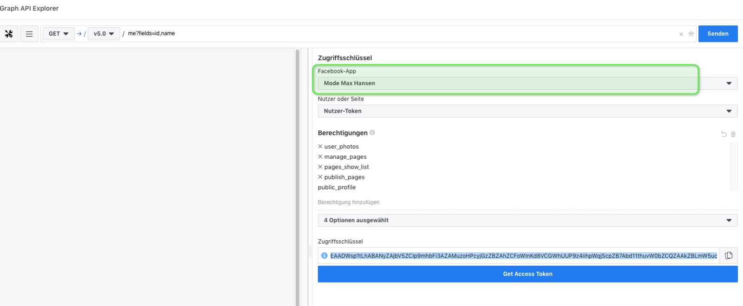The height and width of the screenshot is (306, 743).
Task: Open the 4 Optionen ausgewählt dropdown
Action: click(x=527, y=220)
